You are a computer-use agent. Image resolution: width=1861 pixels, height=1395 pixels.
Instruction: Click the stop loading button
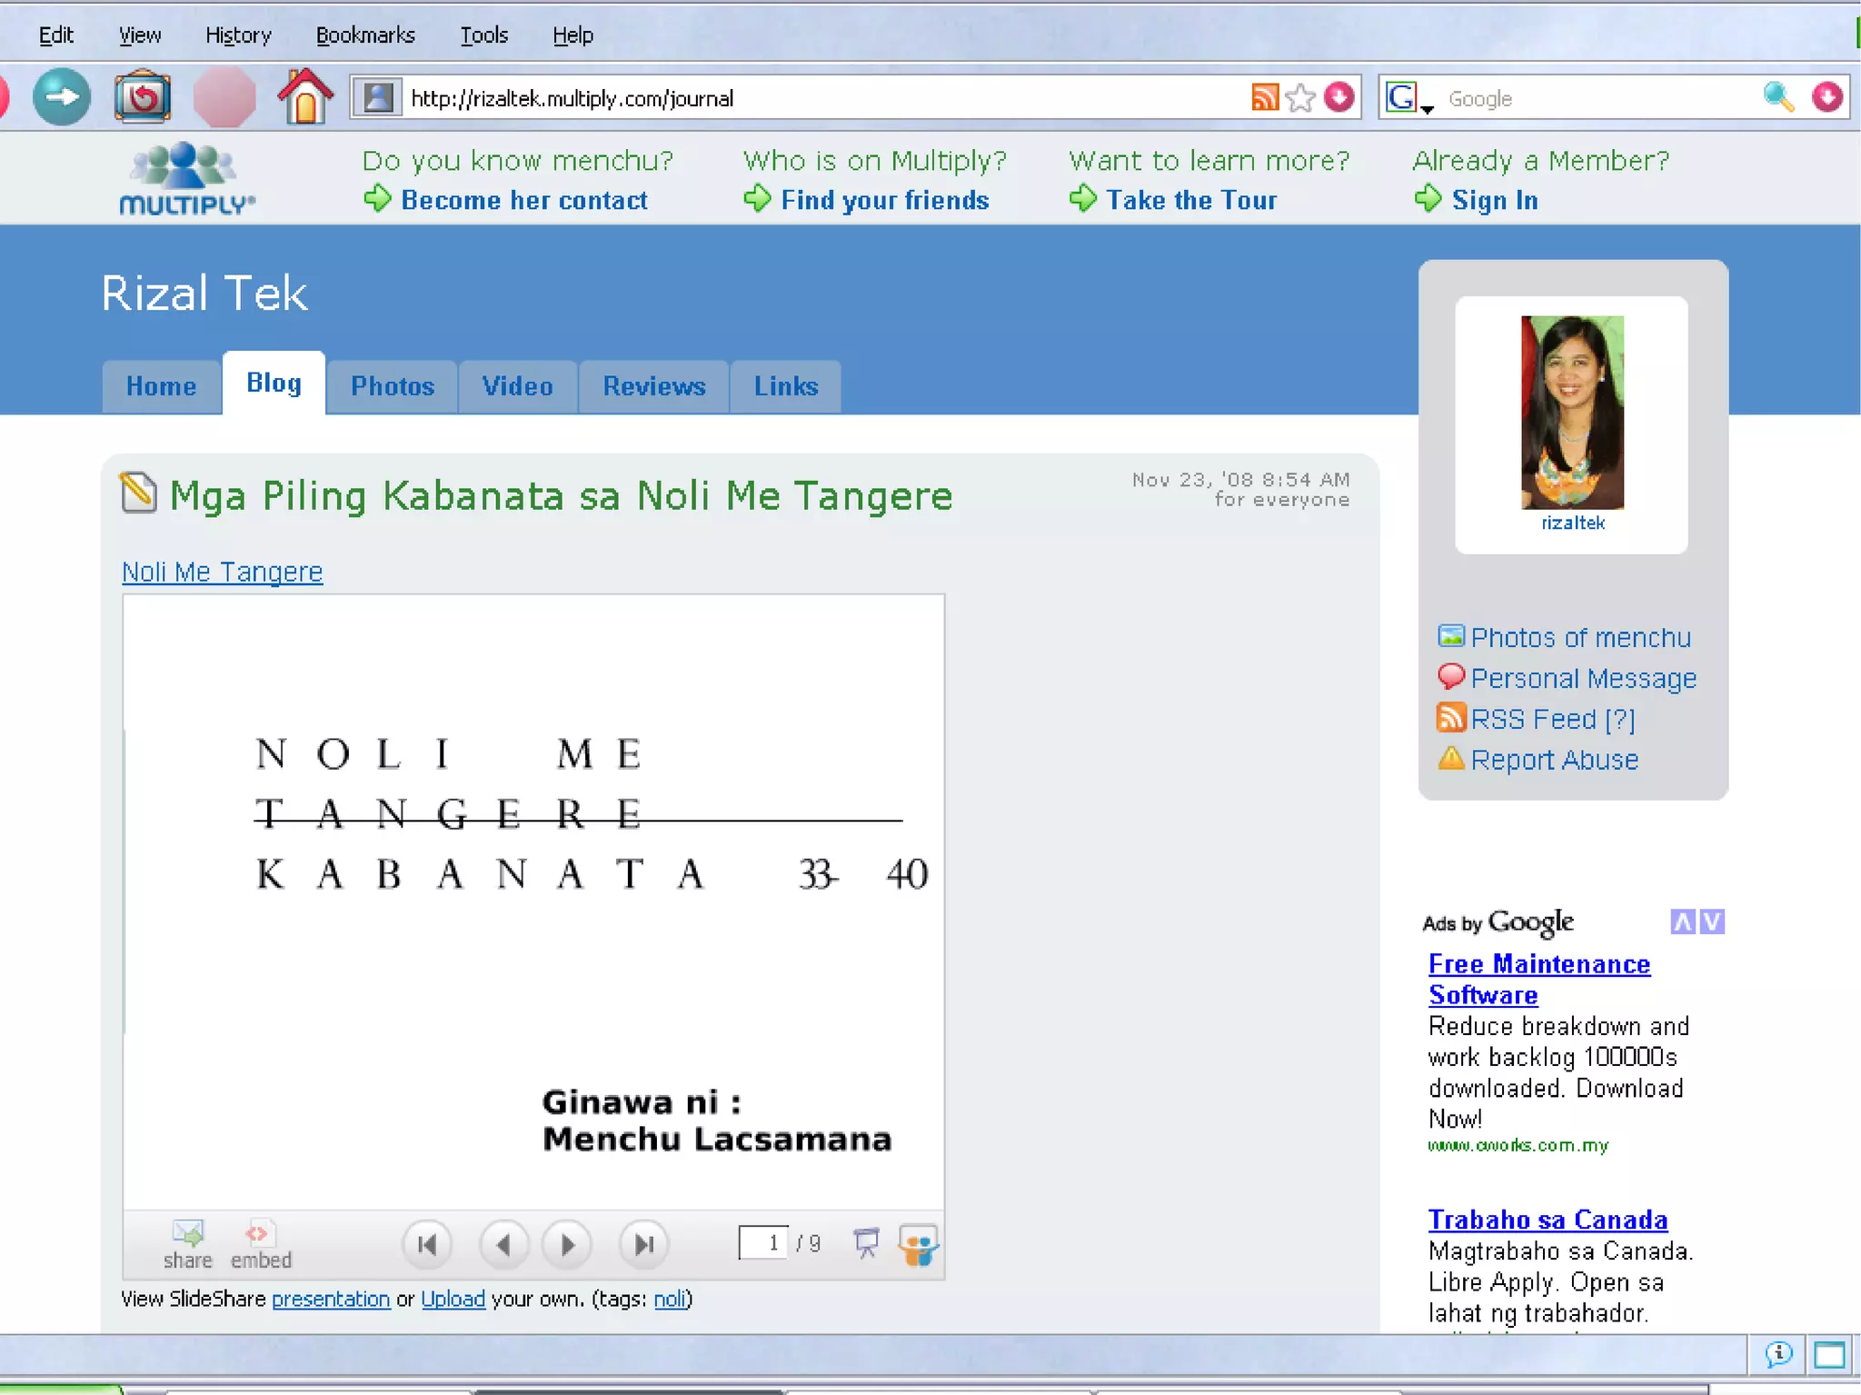coord(224,96)
